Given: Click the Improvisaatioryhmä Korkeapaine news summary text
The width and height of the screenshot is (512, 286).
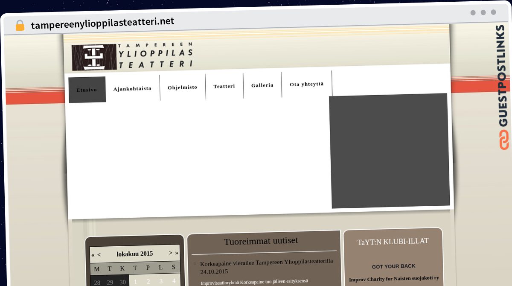Looking at the screenshot, I should (254, 282).
